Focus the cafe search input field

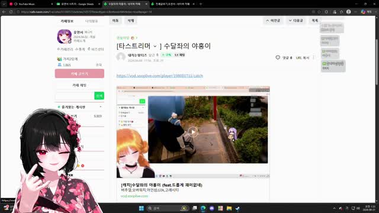[75, 96]
